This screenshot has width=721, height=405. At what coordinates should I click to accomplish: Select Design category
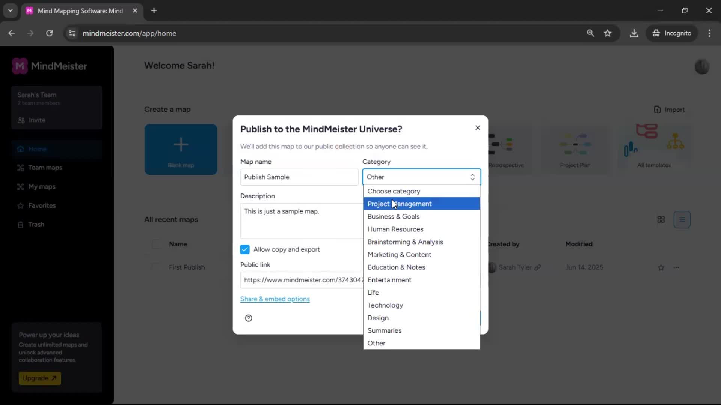[421, 318]
